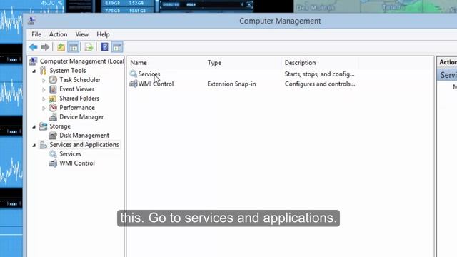
Task: Click the 'Extension Snap-in' type cell
Action: click(231, 84)
